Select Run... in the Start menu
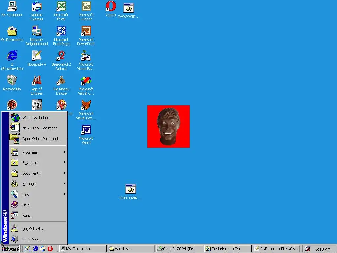The image size is (337, 253). (x=38, y=215)
